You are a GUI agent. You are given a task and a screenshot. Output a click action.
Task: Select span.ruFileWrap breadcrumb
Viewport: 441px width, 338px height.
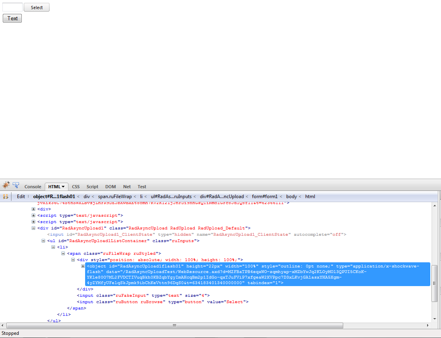tap(115, 197)
